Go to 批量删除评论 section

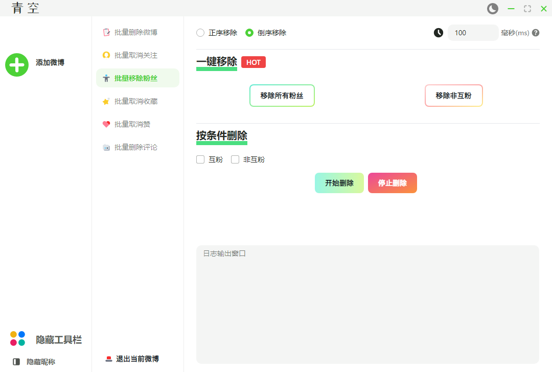(x=135, y=147)
